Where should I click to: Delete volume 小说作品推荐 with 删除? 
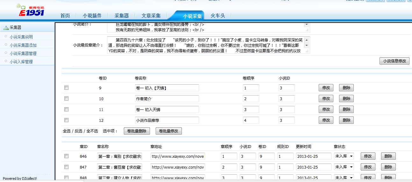[x=346, y=120]
